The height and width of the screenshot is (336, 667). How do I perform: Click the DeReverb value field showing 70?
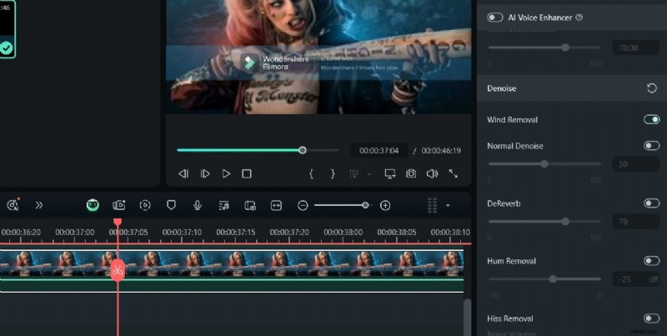click(636, 222)
